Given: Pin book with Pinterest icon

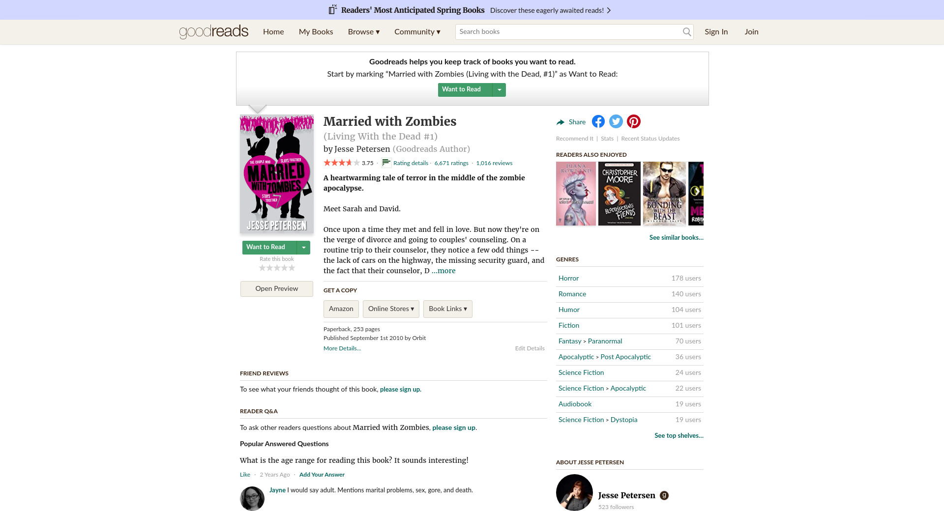Looking at the screenshot, I should pos(633,121).
